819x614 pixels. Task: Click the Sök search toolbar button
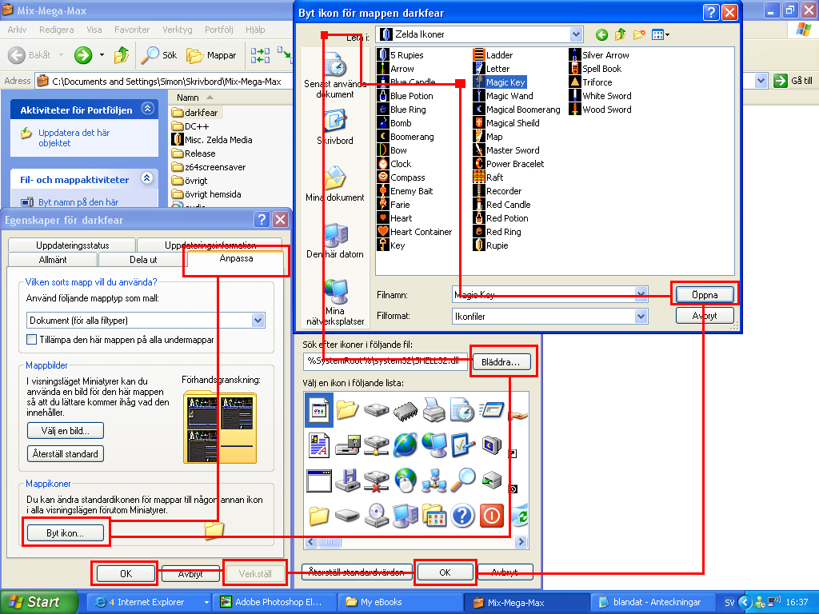pos(160,55)
